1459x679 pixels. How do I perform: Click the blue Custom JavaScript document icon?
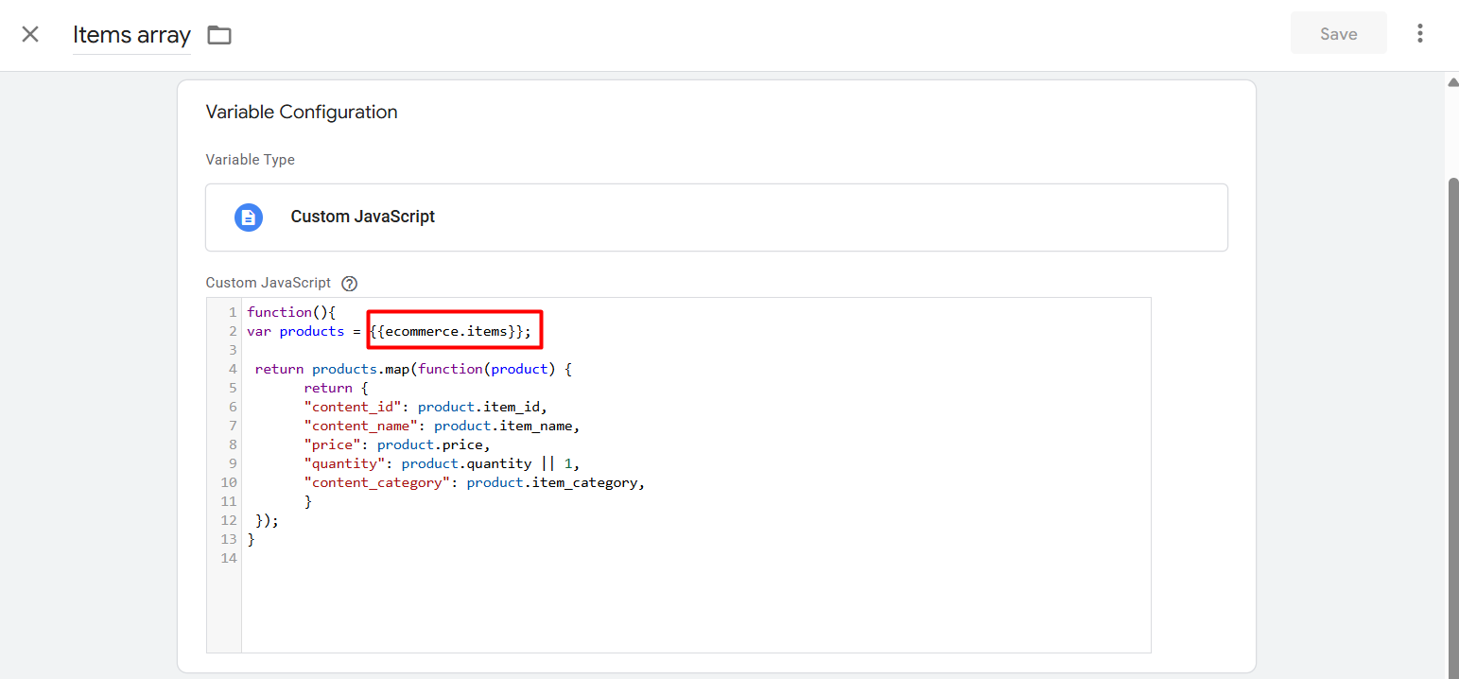(x=248, y=218)
